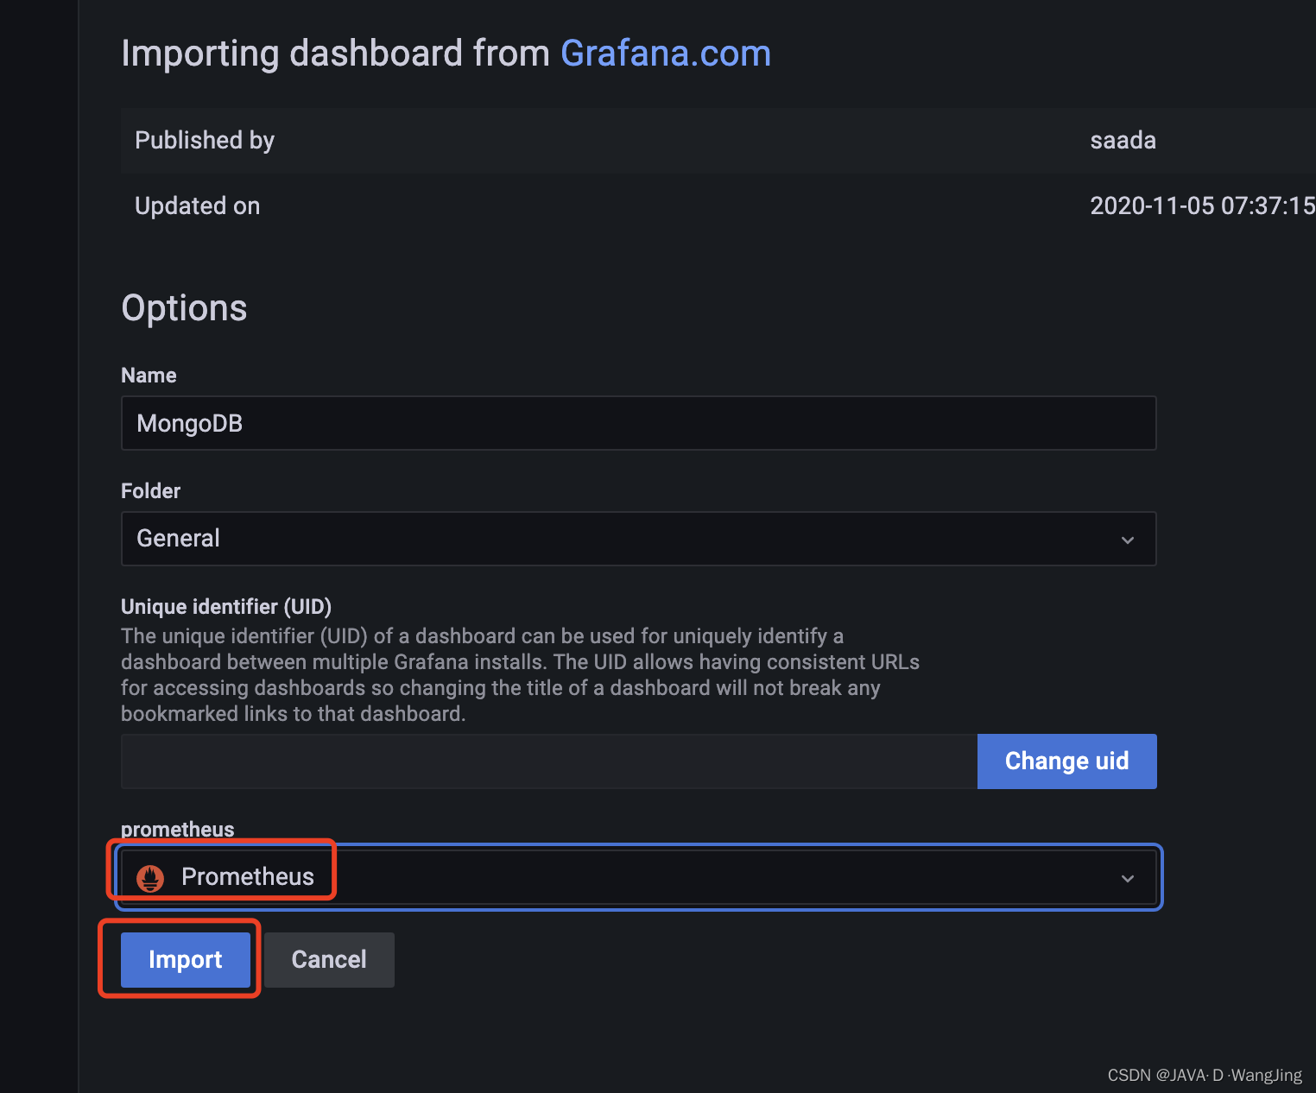
Task: Open the Folder dropdown via its chevron
Action: (x=1127, y=539)
